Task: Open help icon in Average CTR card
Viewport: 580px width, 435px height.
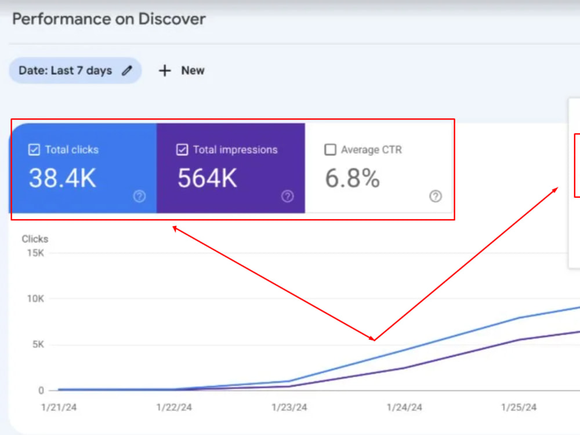Action: pyautogui.click(x=436, y=196)
